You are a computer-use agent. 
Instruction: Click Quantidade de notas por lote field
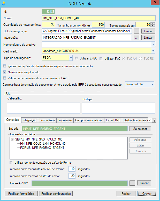click(48, 24)
